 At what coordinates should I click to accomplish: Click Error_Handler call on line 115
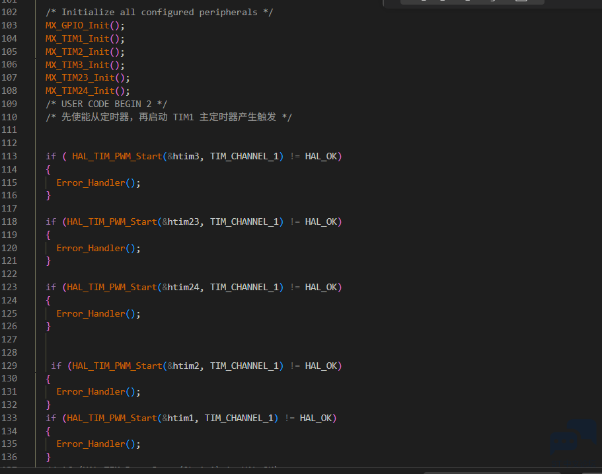[98, 183]
